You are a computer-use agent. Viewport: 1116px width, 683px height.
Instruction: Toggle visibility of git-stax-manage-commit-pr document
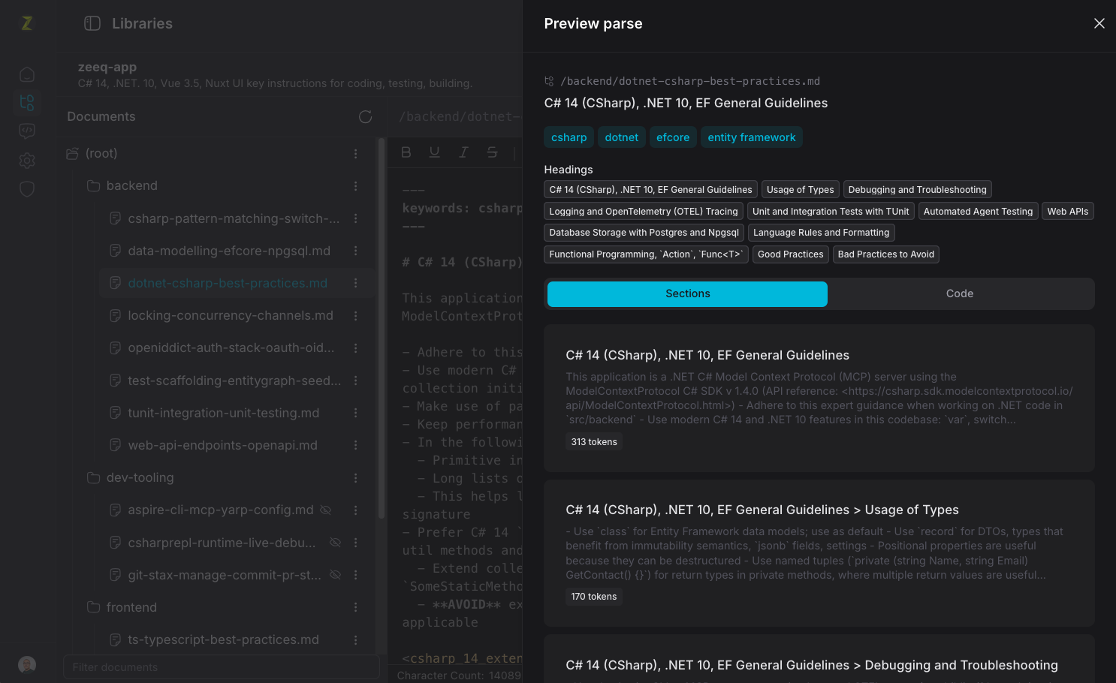coord(336,575)
